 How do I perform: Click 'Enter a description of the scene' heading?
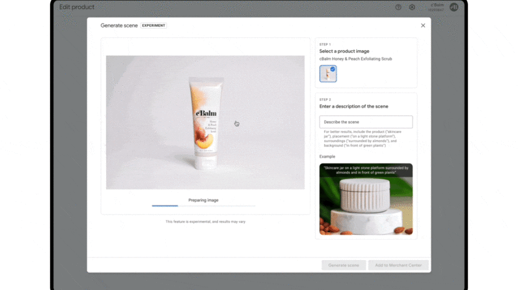(353, 106)
